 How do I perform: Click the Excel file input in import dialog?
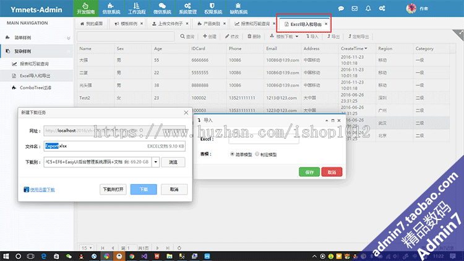[264, 139]
